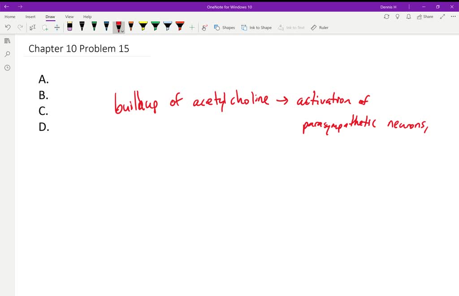Show recent notes with the clock icon

7,68
